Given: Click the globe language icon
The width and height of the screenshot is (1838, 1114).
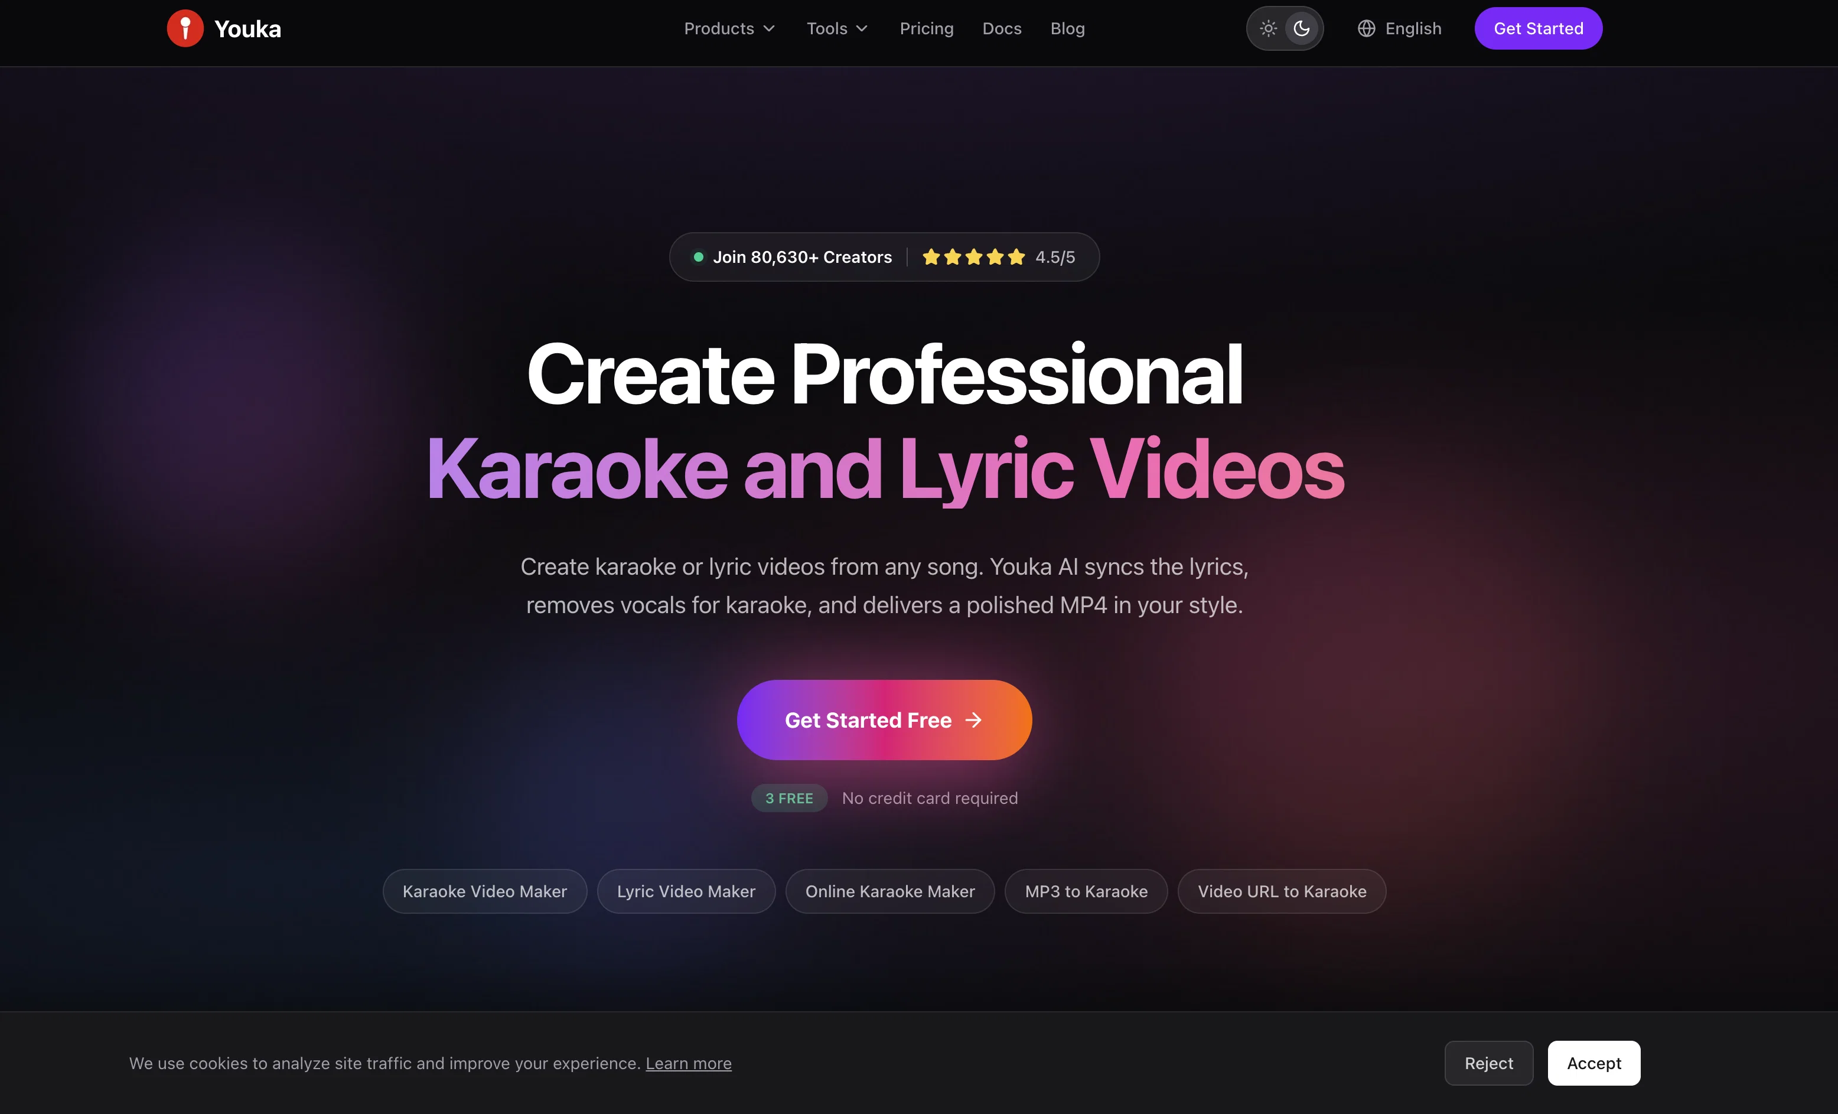Looking at the screenshot, I should [x=1366, y=28].
